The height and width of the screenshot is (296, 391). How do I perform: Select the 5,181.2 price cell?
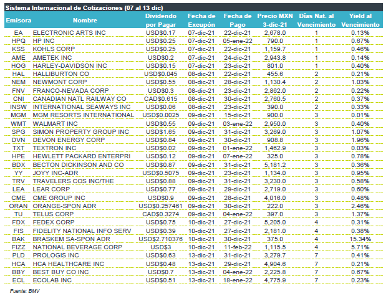(275, 165)
